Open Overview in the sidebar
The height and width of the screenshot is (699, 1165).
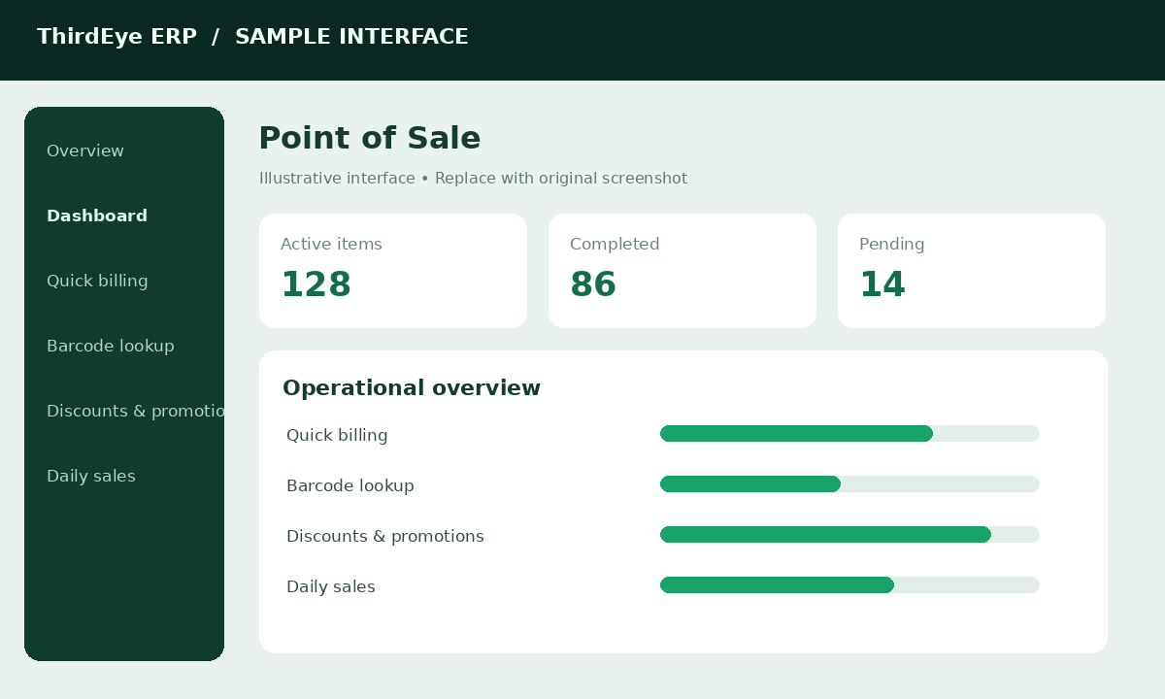coord(85,151)
